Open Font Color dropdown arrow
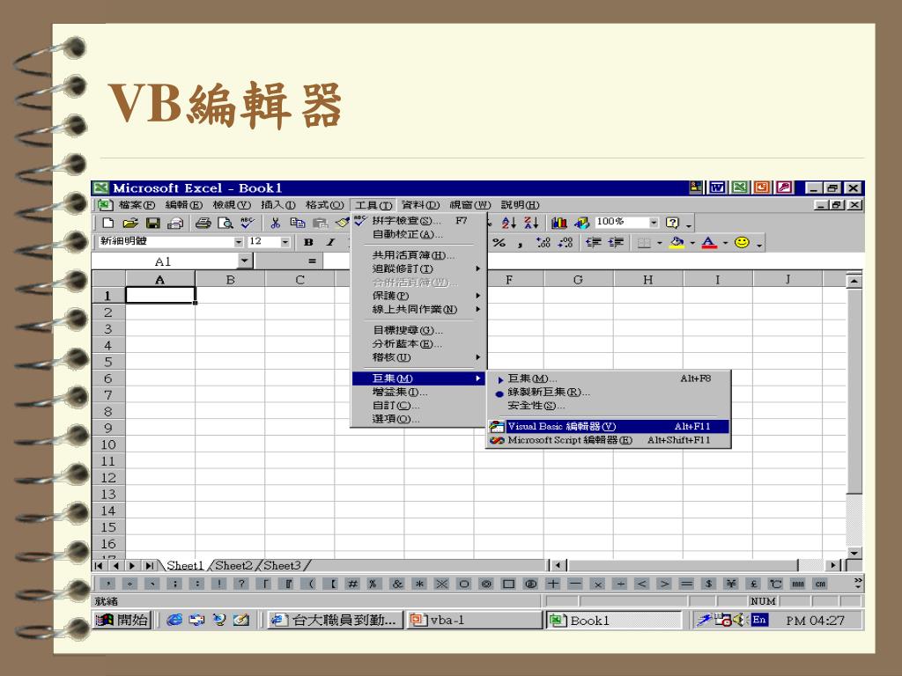Image resolution: width=902 pixels, height=676 pixels. point(725,243)
